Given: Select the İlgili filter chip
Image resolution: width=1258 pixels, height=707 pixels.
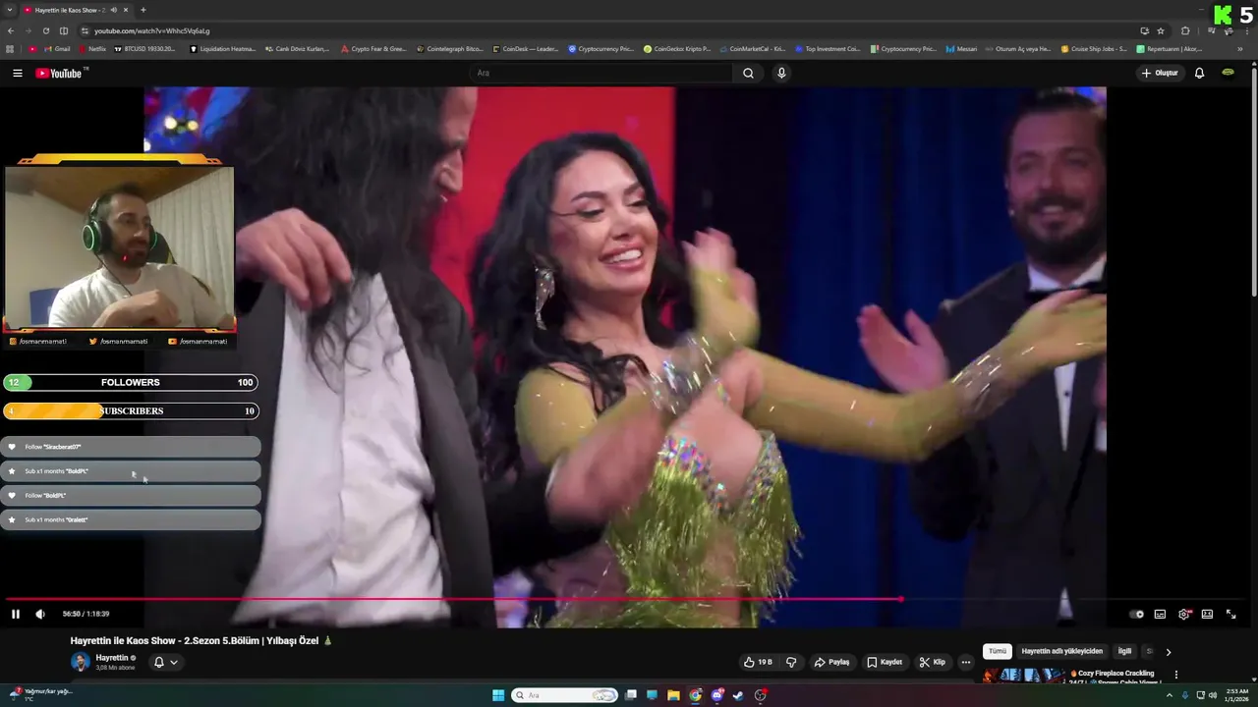Looking at the screenshot, I should (1124, 651).
